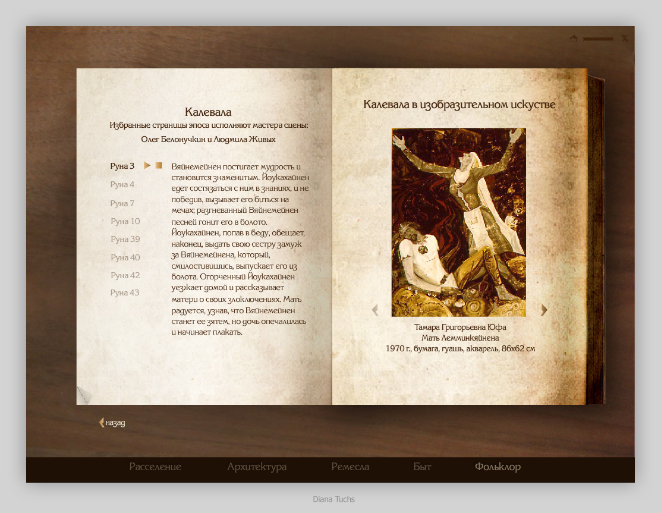Open the Ремесла section
Screen dimensions: 661x513
(350, 467)
